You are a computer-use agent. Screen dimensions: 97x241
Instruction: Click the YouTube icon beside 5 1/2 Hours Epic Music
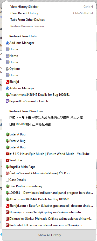[7, 154]
